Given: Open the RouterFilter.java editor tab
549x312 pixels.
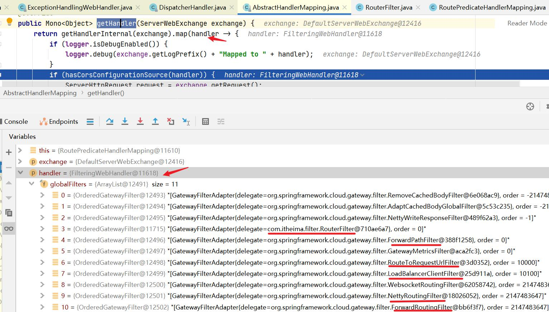Looking at the screenshot, I should [389, 7].
